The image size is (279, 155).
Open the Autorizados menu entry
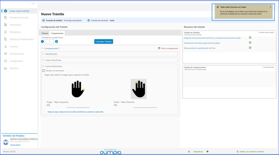coord(15,25)
